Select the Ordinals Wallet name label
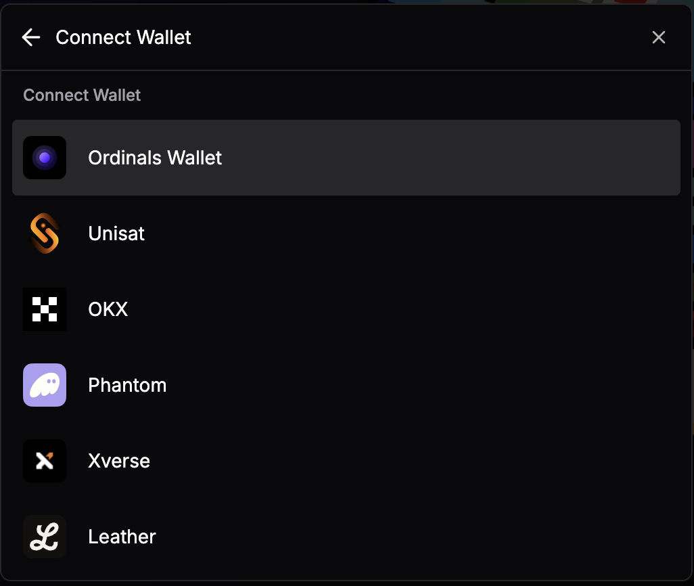The image size is (694, 586). point(155,158)
